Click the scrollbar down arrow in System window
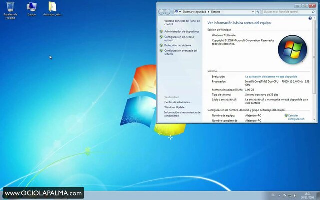This screenshot has height=200, width=320. click(x=314, y=120)
